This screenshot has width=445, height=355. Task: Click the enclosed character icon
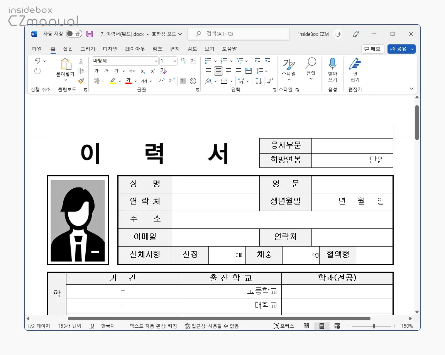click(x=193, y=81)
